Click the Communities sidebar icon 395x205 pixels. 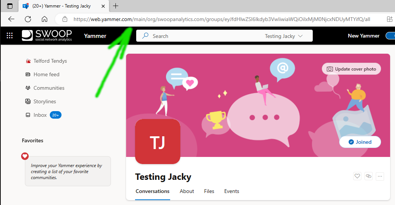click(28, 88)
